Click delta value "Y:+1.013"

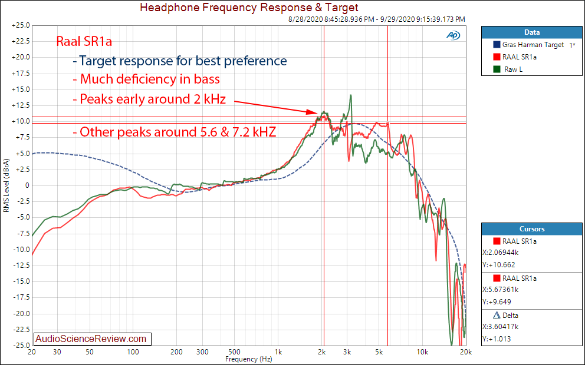[x=497, y=339]
